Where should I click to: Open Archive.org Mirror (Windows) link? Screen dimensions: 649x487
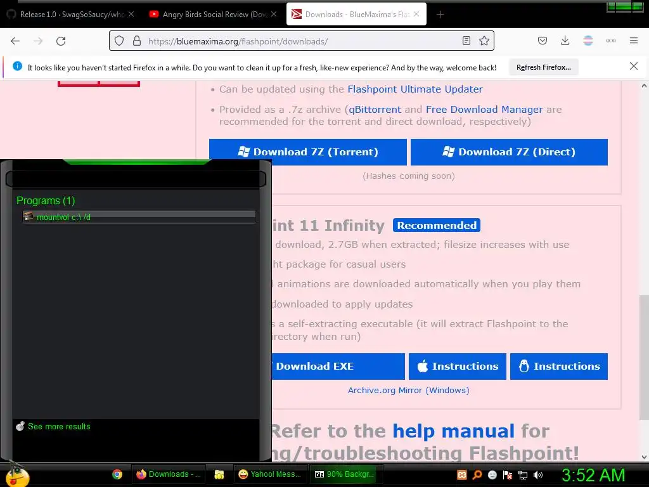click(409, 390)
